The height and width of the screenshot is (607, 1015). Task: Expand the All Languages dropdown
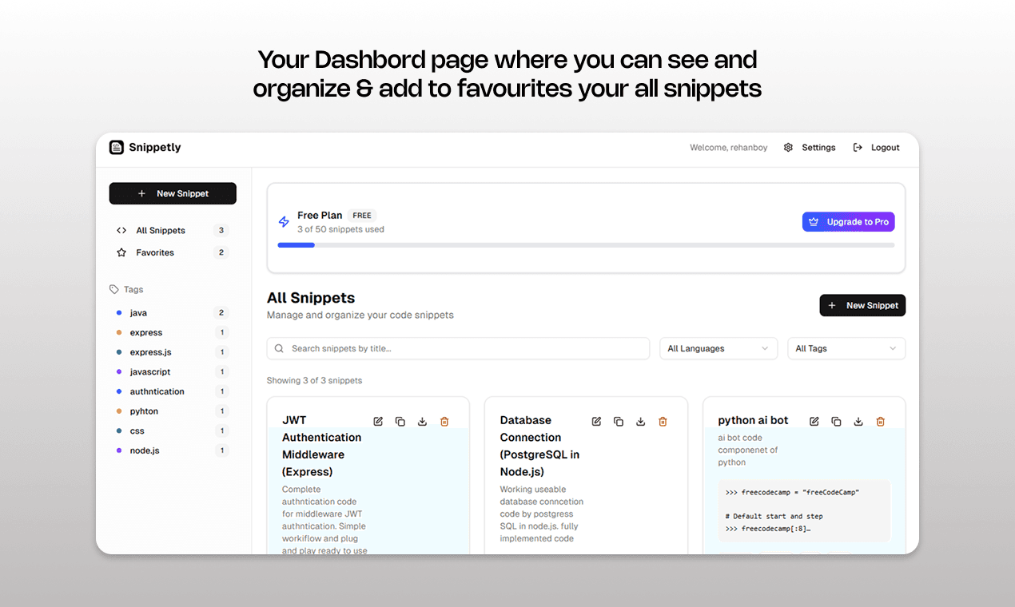coord(718,348)
